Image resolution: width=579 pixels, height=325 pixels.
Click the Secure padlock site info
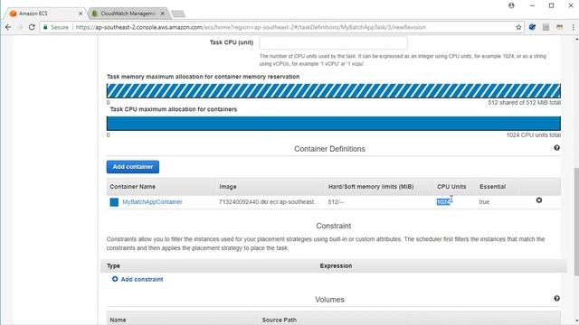tap(56, 27)
